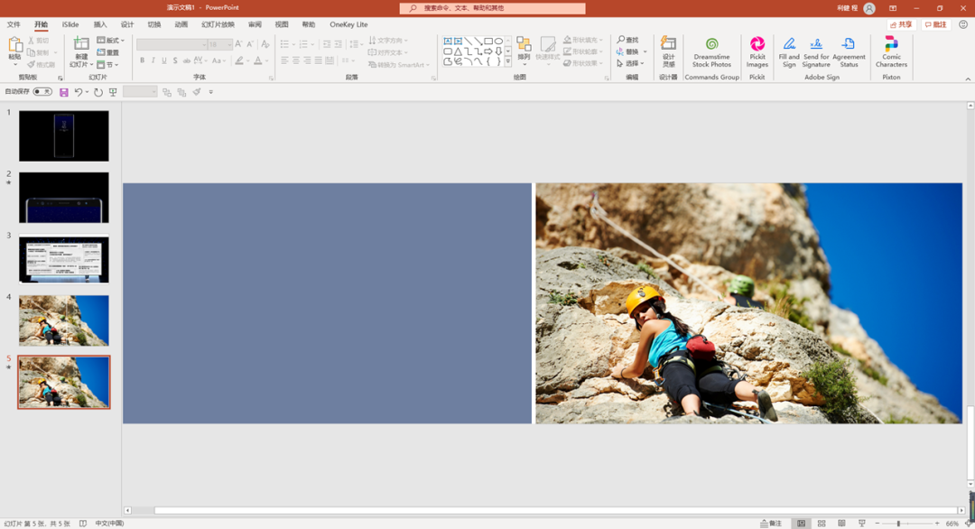Toggle Italic formatting
Image resolution: width=975 pixels, height=529 pixels.
(x=153, y=60)
